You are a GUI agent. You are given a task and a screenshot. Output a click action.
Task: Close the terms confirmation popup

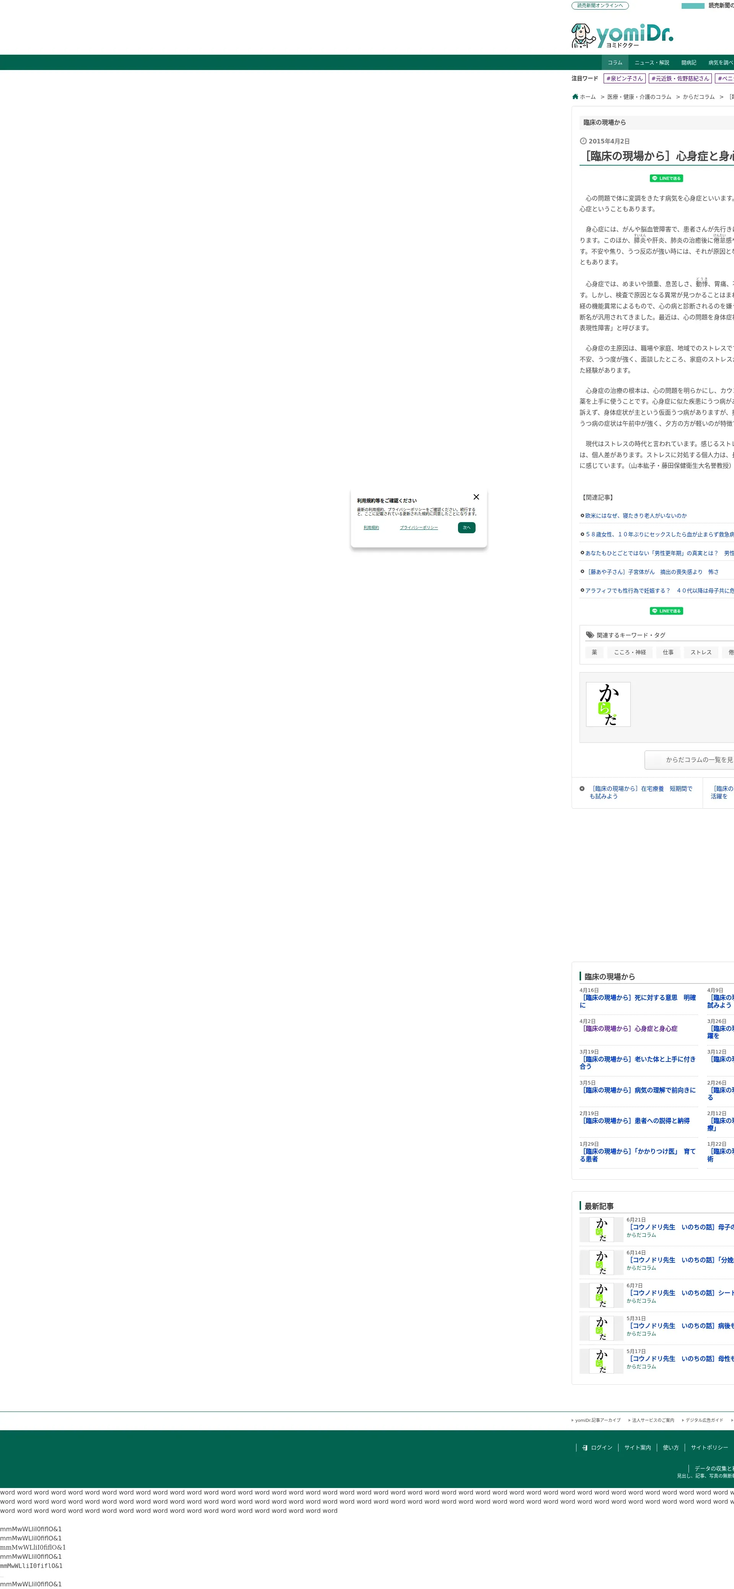coord(476,497)
